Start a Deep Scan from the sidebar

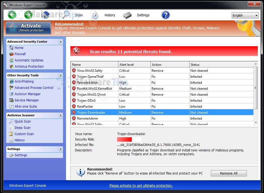pos(23,128)
